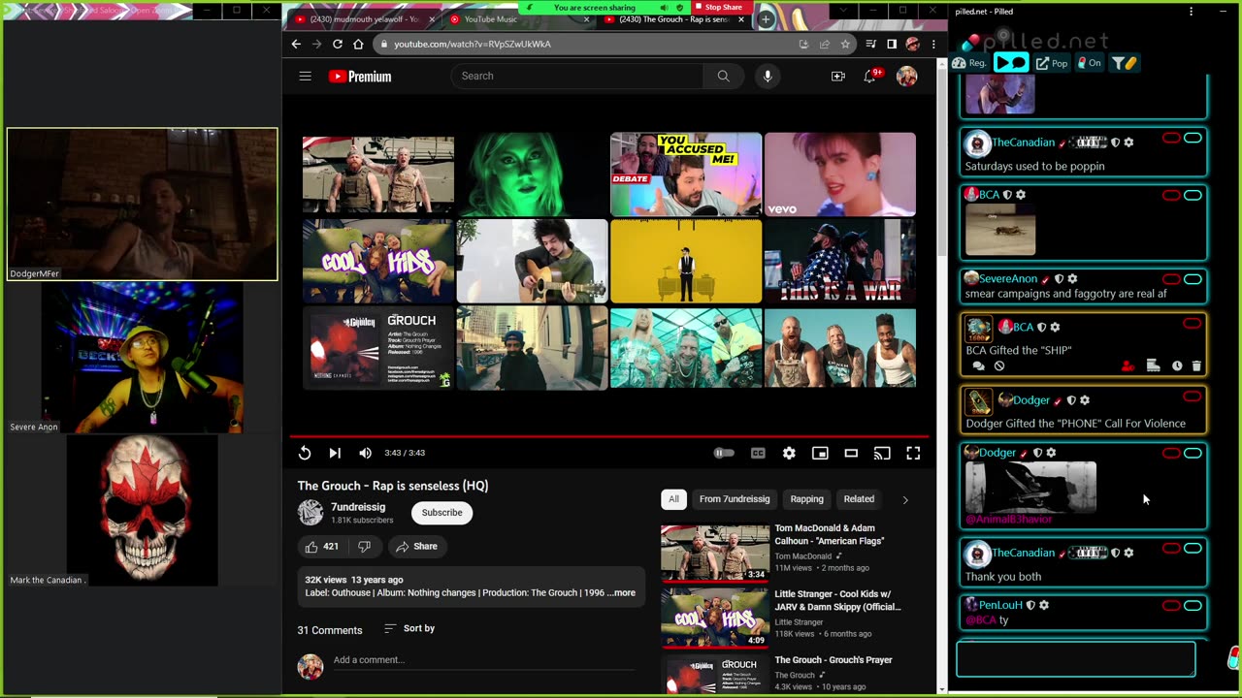Open the player settings gear
This screenshot has height=698, width=1242.
pyautogui.click(x=789, y=453)
